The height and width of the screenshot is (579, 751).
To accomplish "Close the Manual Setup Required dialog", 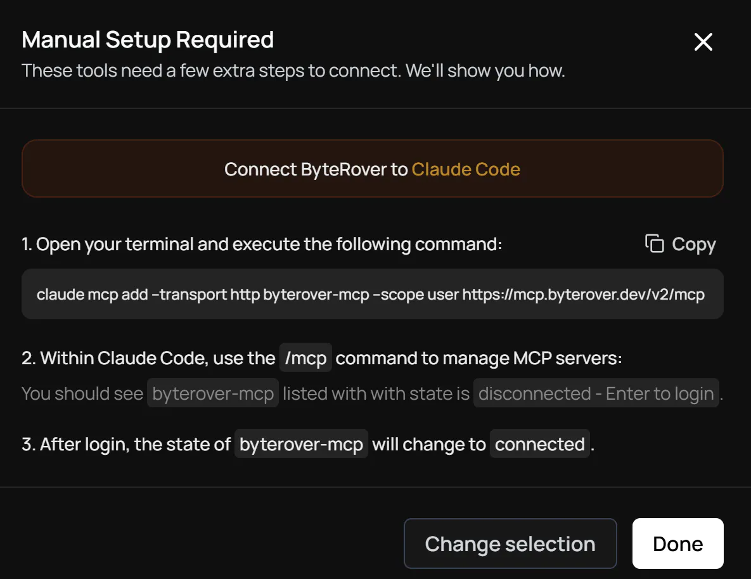I will coord(703,42).
